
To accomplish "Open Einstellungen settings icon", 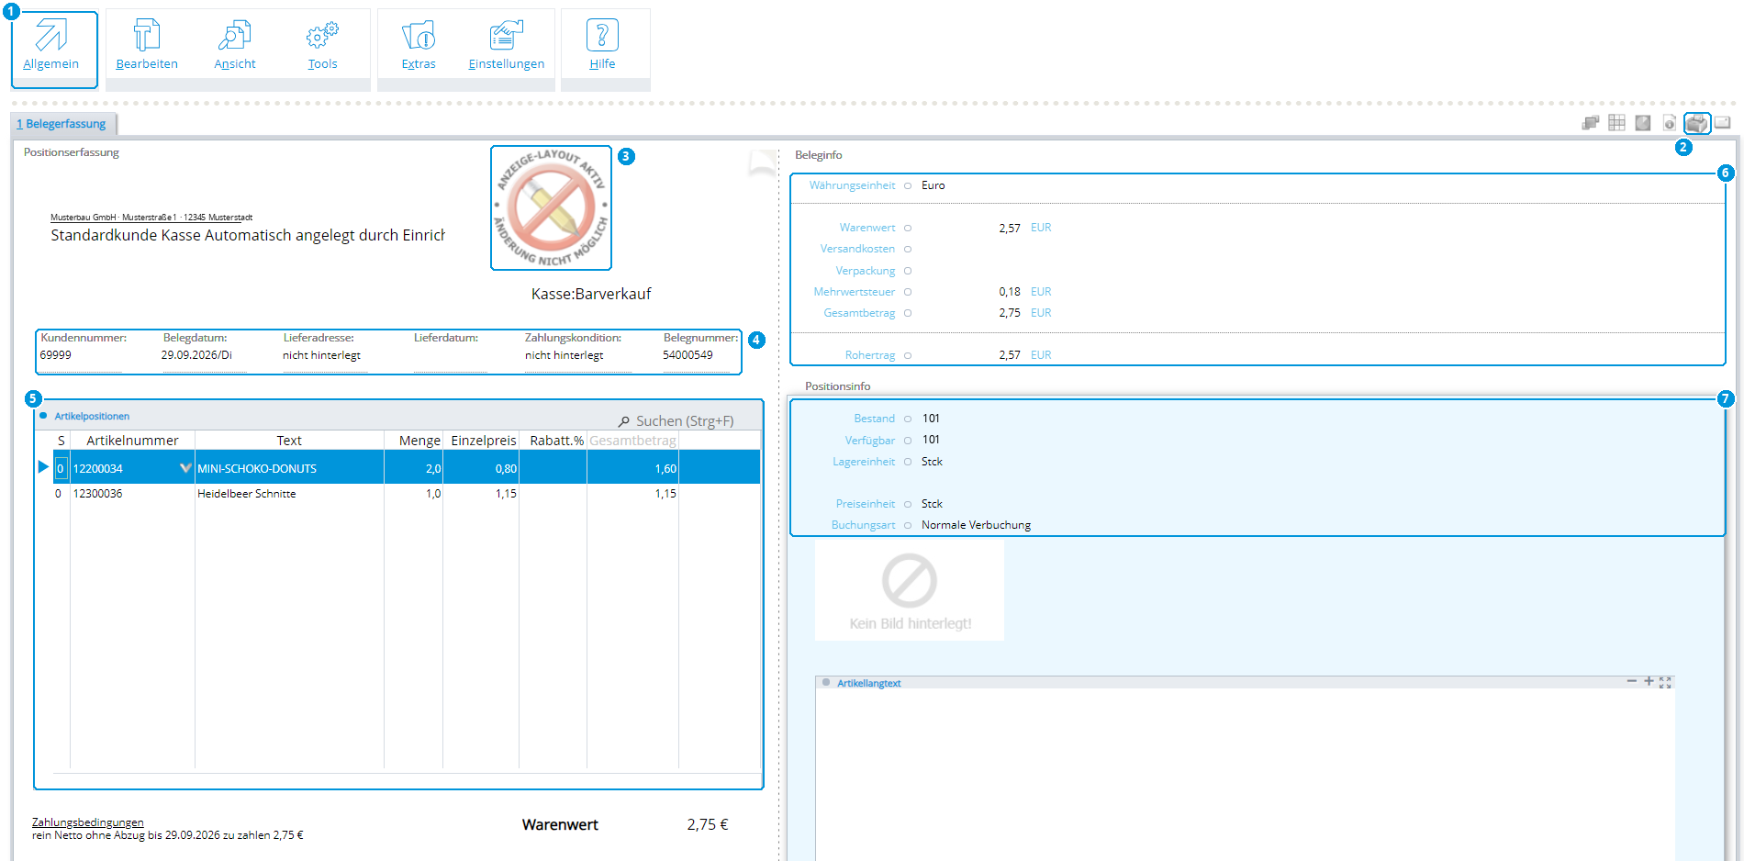I will tap(507, 36).
